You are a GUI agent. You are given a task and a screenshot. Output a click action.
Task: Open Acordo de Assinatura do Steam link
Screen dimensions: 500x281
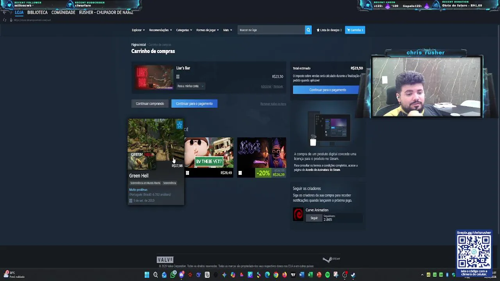pos(323,170)
